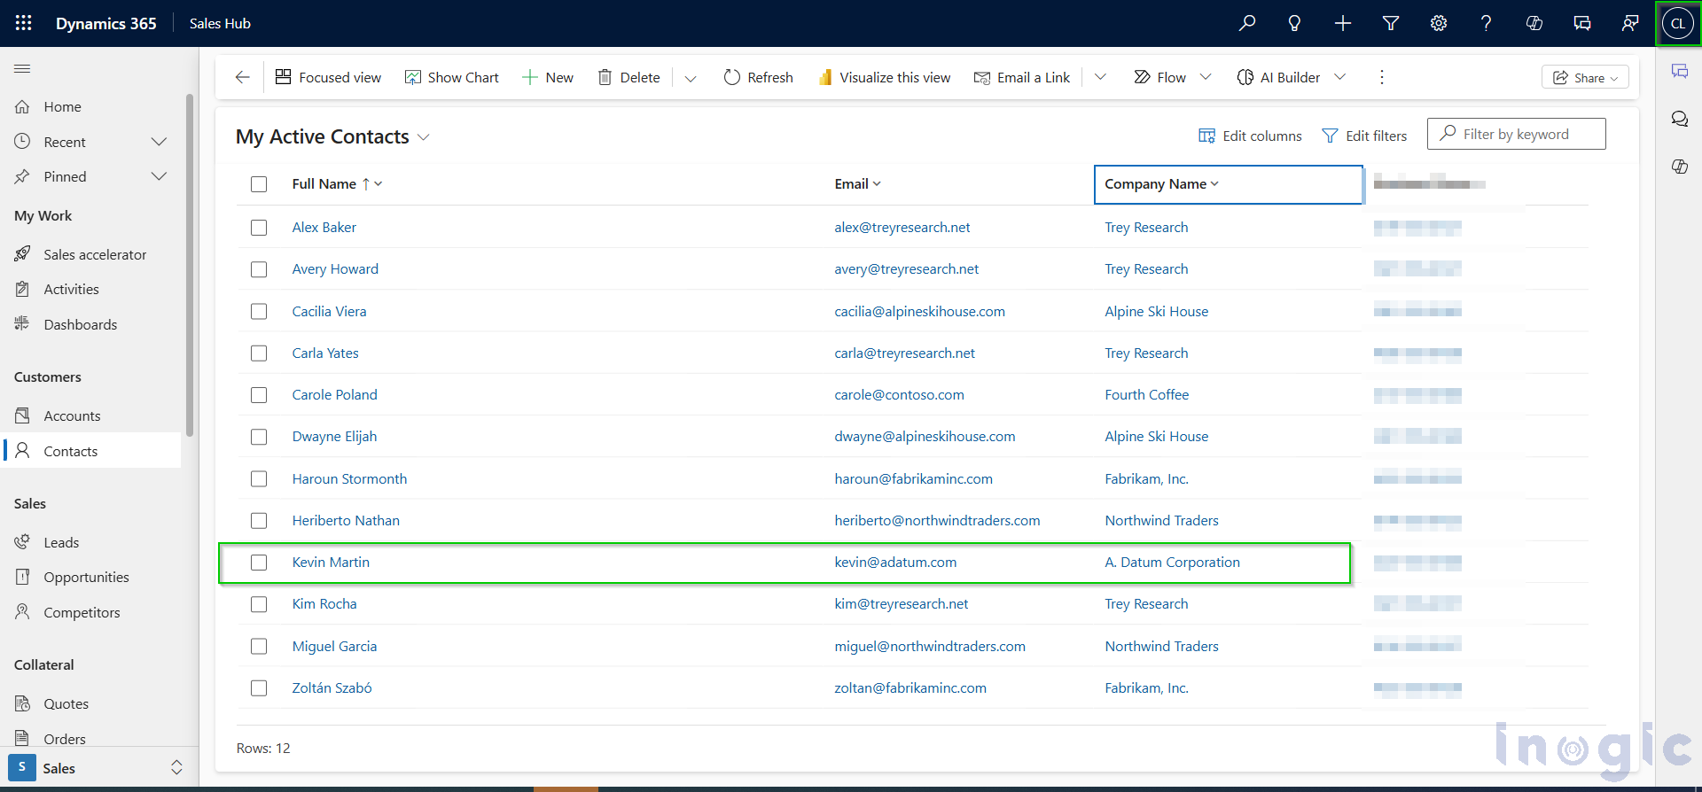Open the A. Datum Corporation company link
The height and width of the screenshot is (792, 1702).
(x=1172, y=563)
